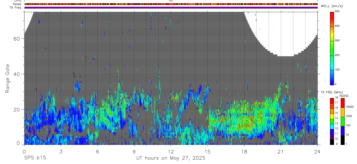Image resolution: width=357 pixels, height=164 pixels.
Task: Click the TX Freq row label at top left
Action: (15, 8)
